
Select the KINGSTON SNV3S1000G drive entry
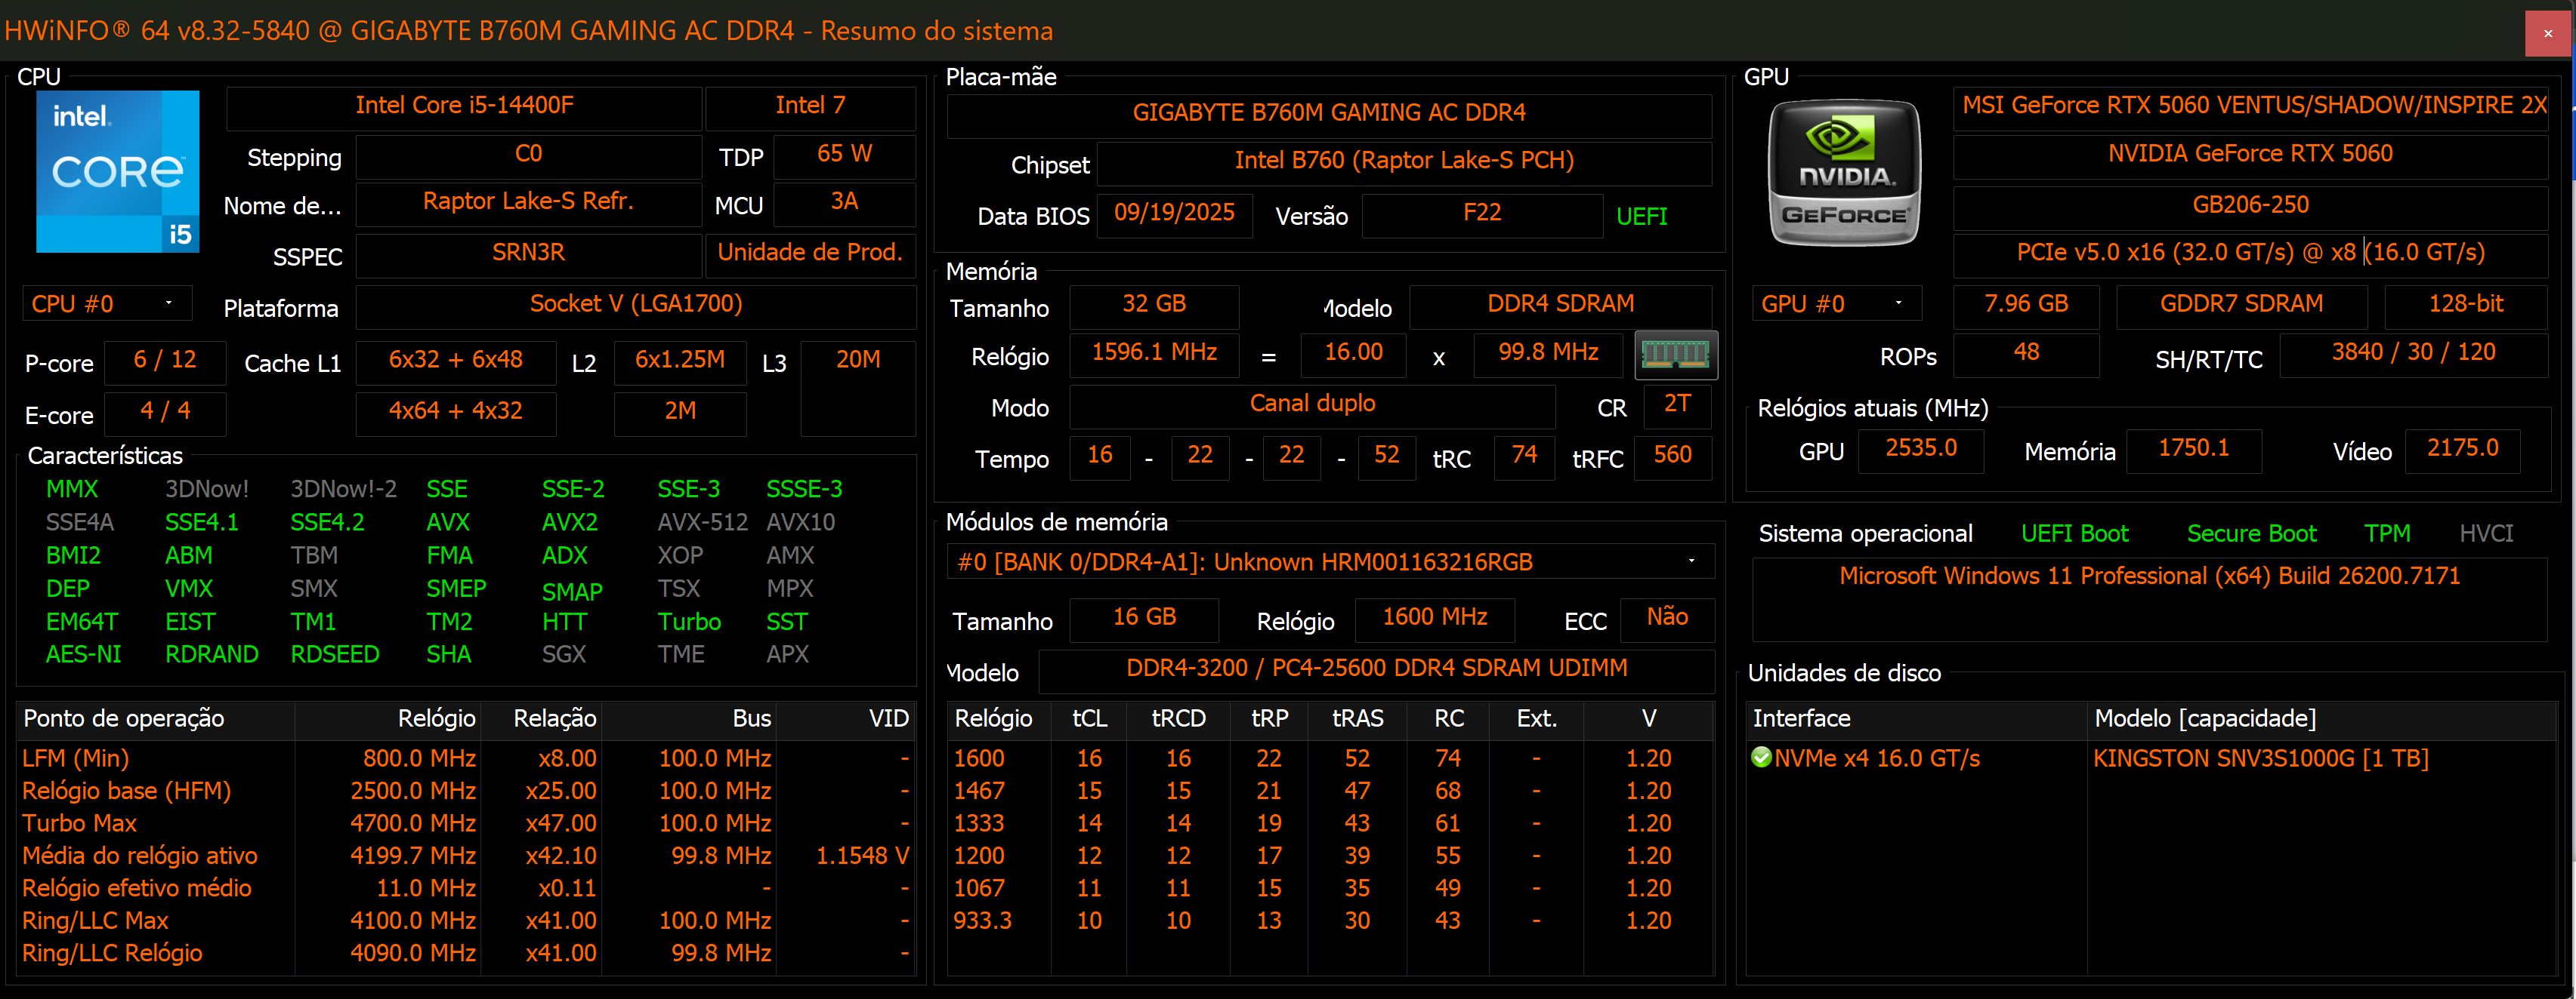pos(2260,758)
